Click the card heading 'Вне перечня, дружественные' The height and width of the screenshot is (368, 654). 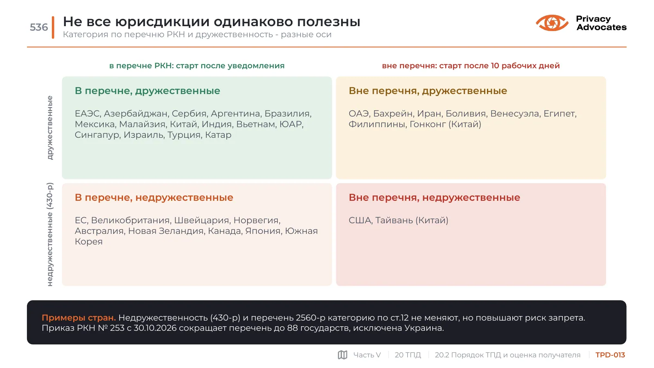click(428, 91)
